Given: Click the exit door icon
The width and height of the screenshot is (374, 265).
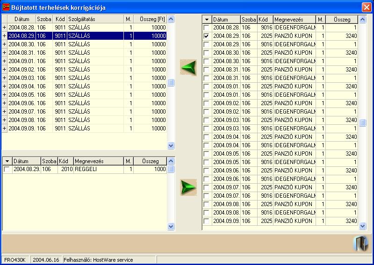Looking at the screenshot, I should click(x=361, y=244).
